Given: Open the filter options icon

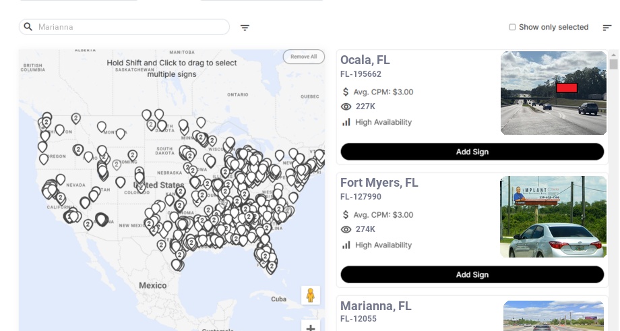Looking at the screenshot, I should click(x=245, y=28).
